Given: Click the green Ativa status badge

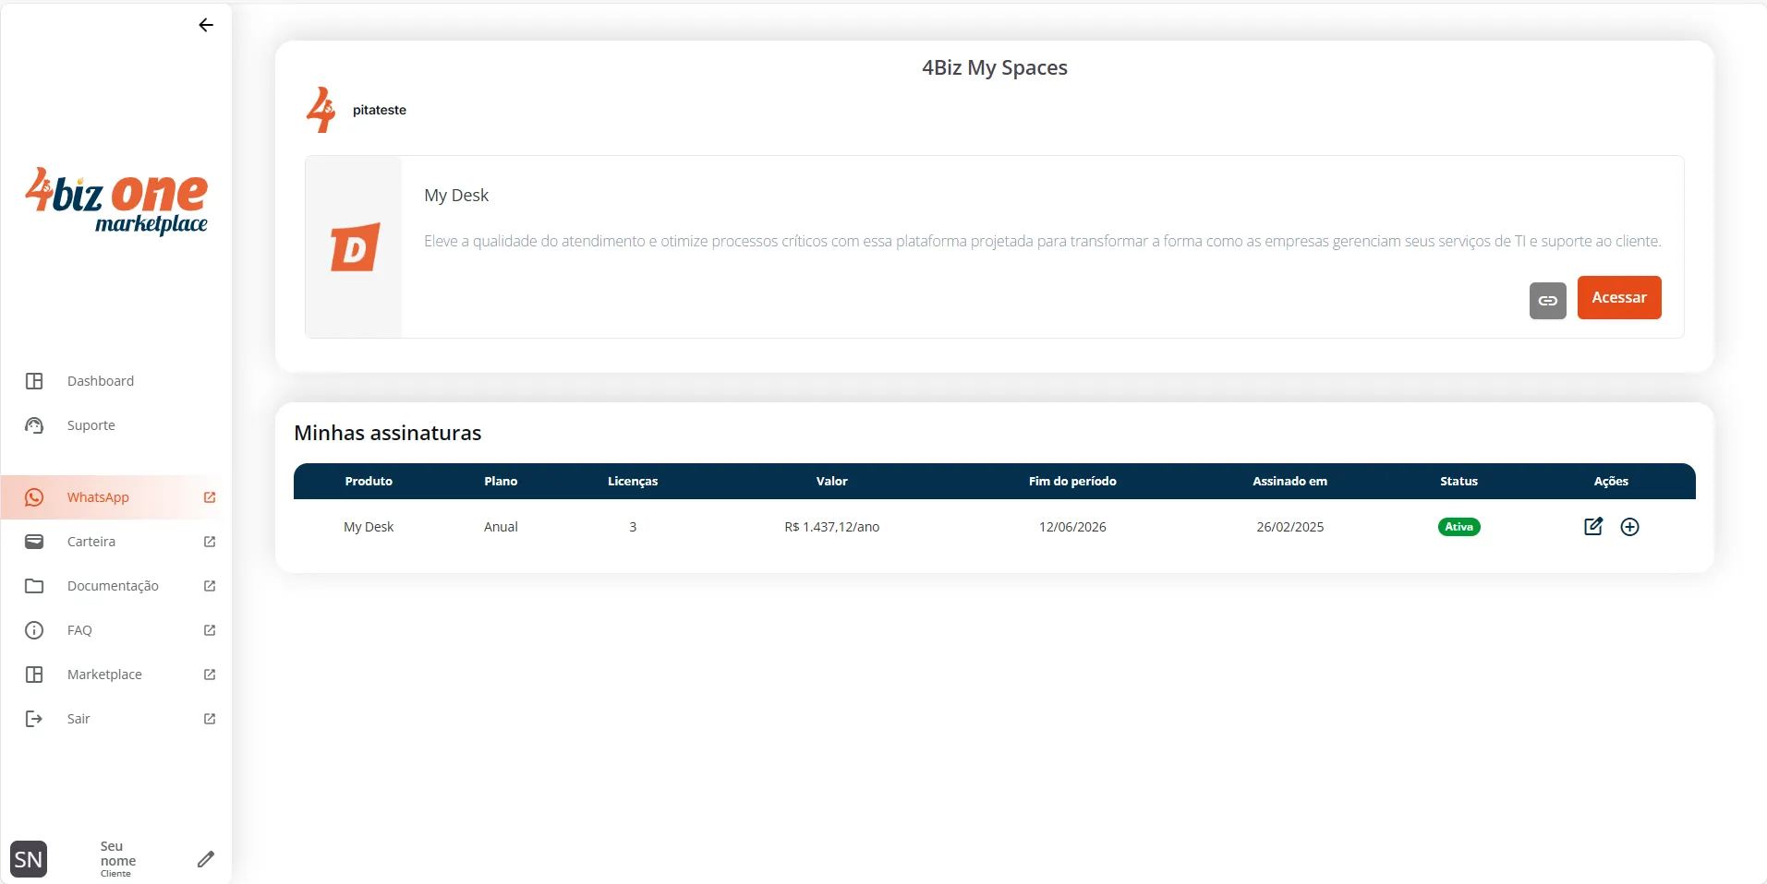Looking at the screenshot, I should [x=1458, y=527].
